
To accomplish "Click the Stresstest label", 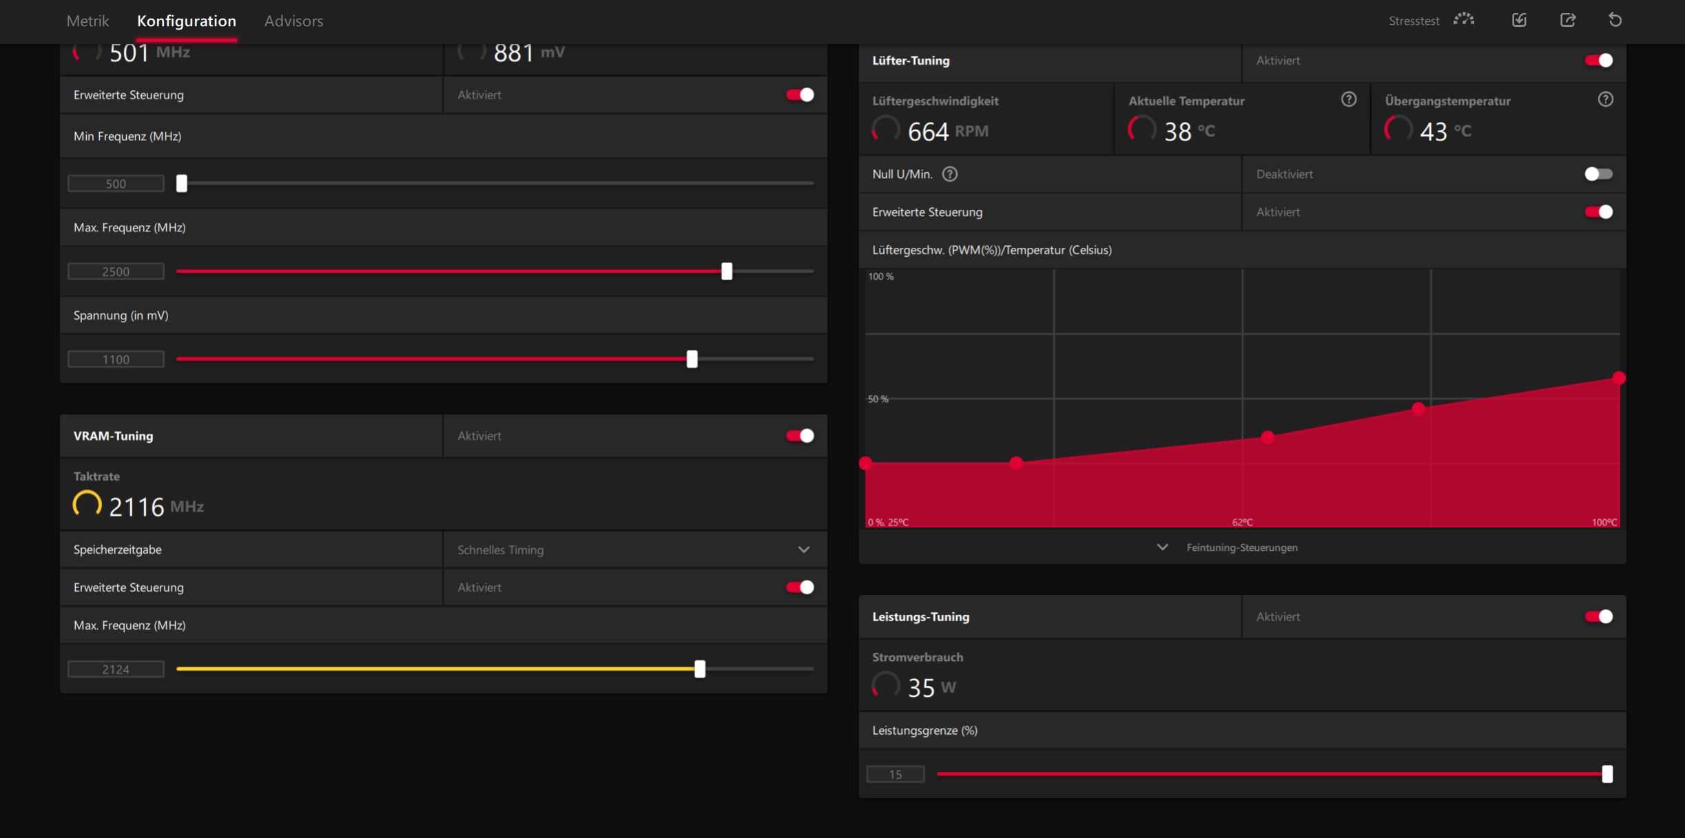I will pos(1414,21).
